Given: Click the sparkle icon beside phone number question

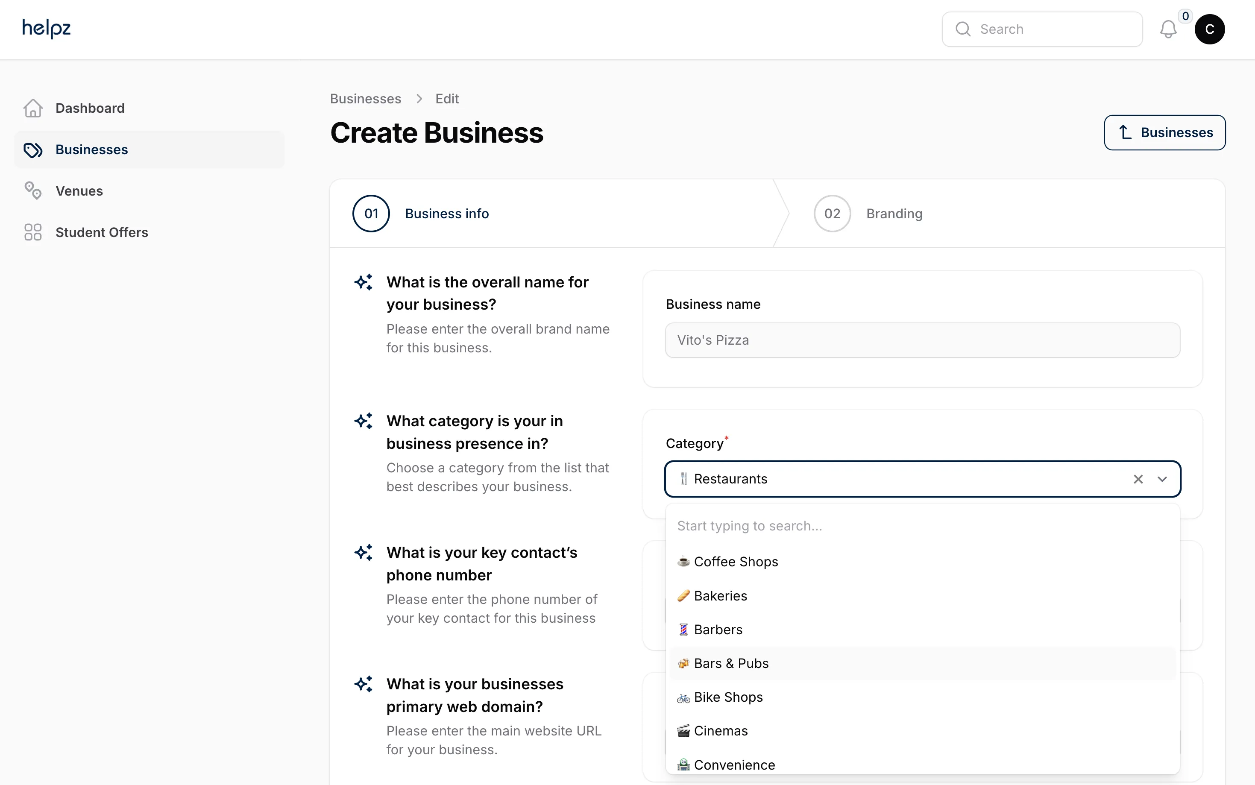Looking at the screenshot, I should coord(364,552).
